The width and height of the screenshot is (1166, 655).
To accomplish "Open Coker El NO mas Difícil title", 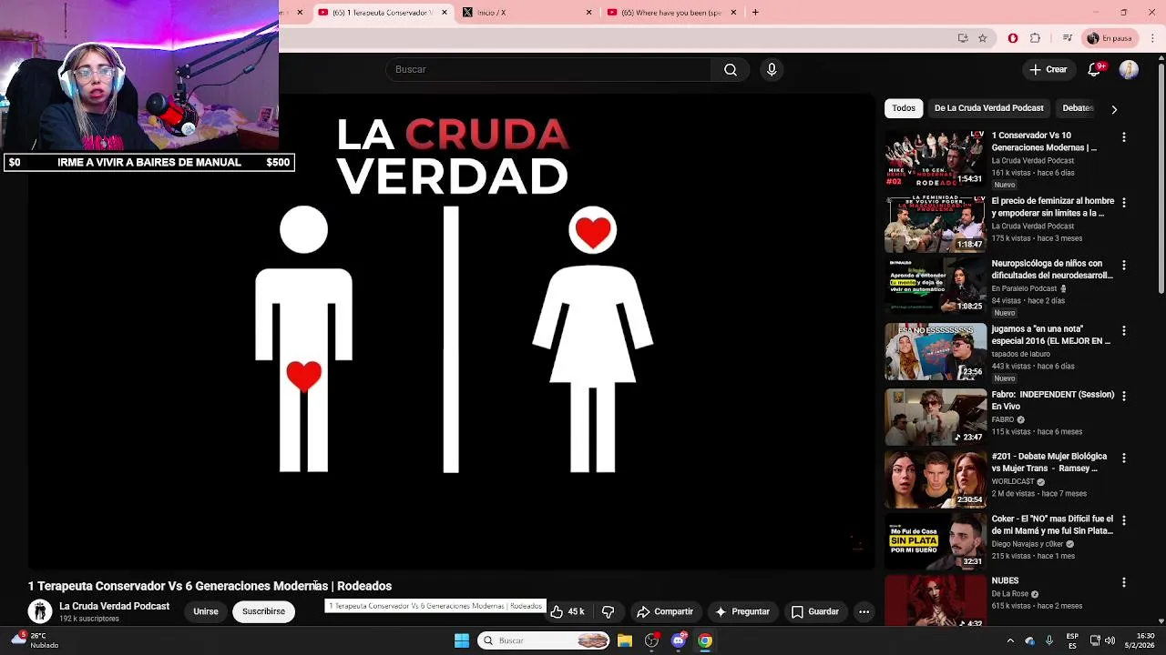I will point(1052,525).
